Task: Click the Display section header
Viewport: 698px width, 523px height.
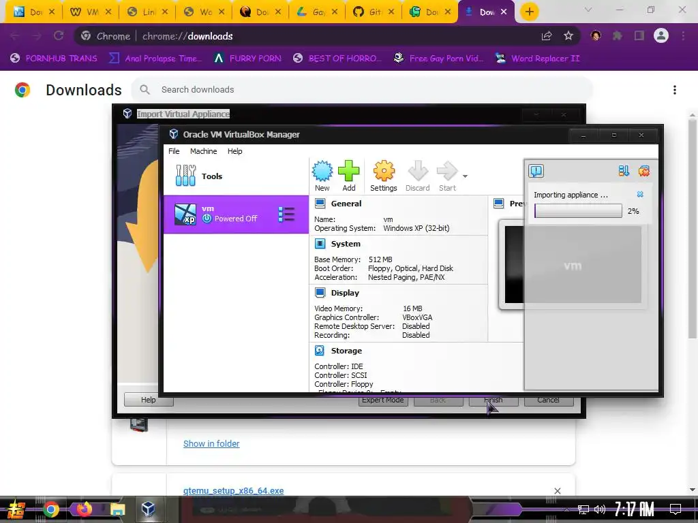Action: click(x=345, y=293)
